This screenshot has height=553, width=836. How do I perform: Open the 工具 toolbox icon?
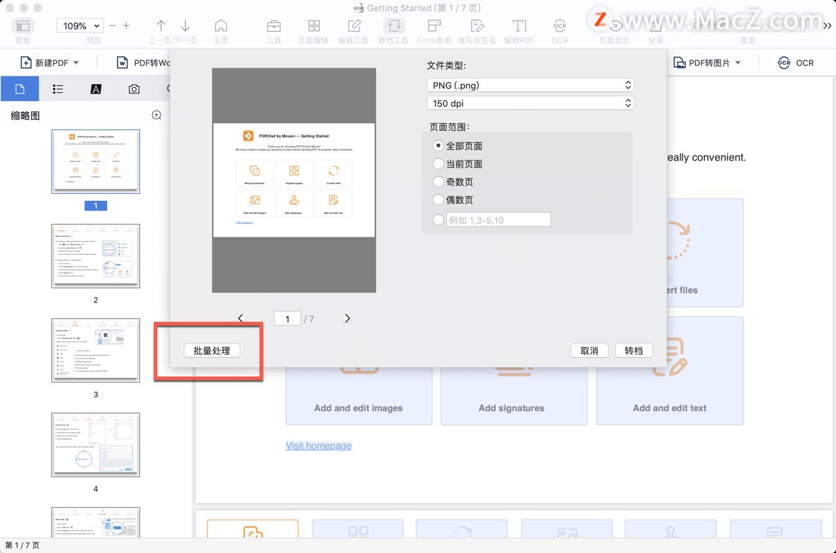pos(274,26)
